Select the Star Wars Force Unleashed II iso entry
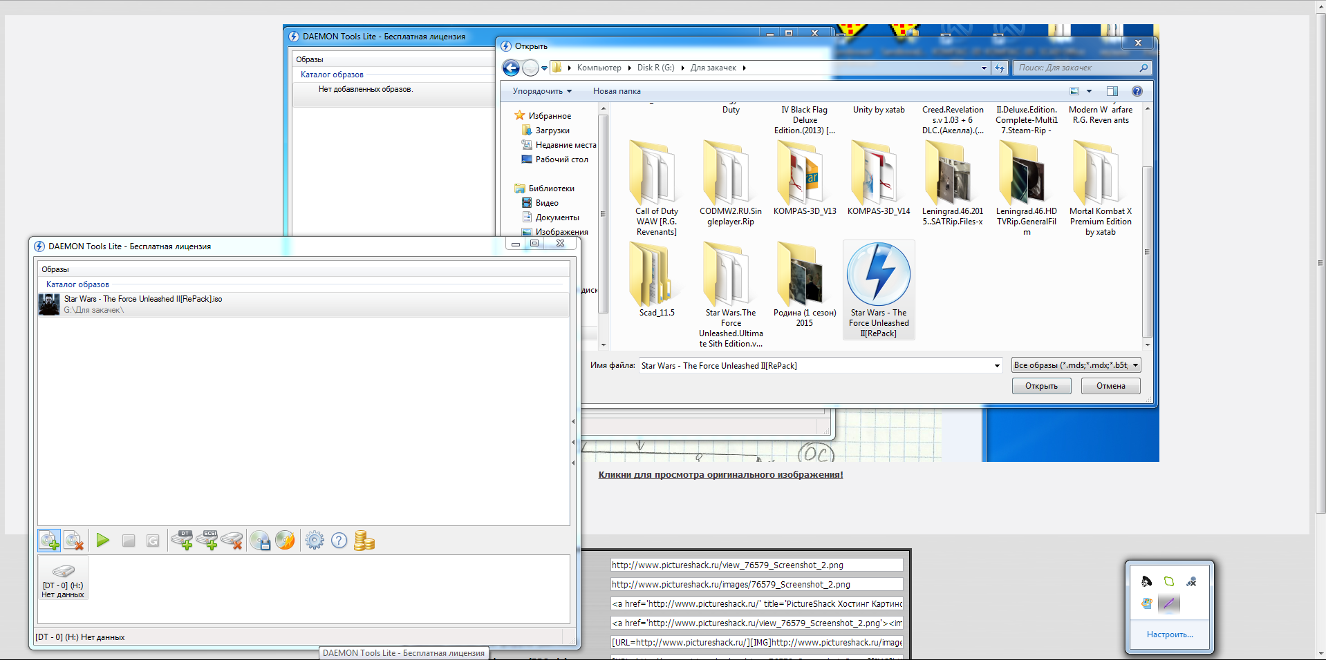The width and height of the screenshot is (1326, 660). click(x=304, y=304)
